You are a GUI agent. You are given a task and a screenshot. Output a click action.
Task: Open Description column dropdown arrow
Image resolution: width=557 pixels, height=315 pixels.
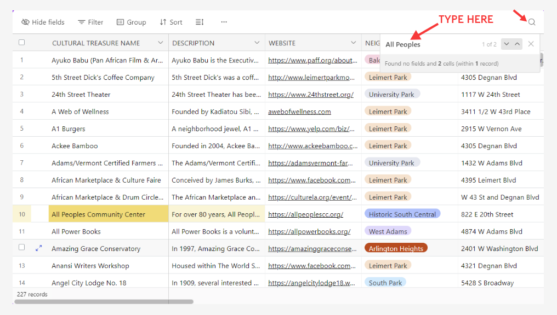click(257, 43)
